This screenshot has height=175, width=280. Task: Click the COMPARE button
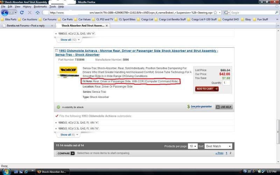[65, 153]
